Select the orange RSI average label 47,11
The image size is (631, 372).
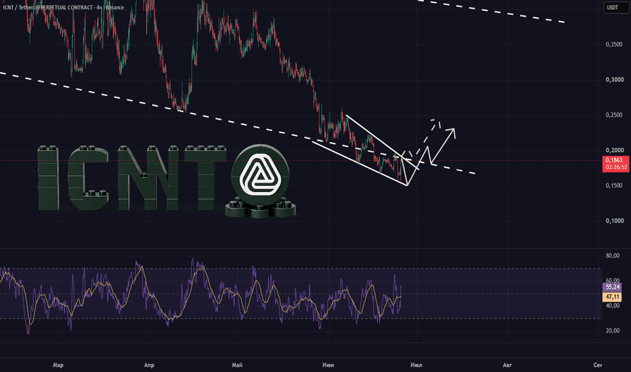612,297
